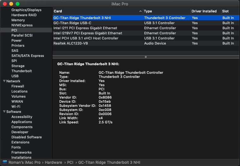Select Graphics/Displays in the sidebar

coord(26,10)
